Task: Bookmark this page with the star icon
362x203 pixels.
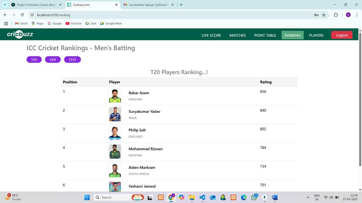Action: coord(324,15)
